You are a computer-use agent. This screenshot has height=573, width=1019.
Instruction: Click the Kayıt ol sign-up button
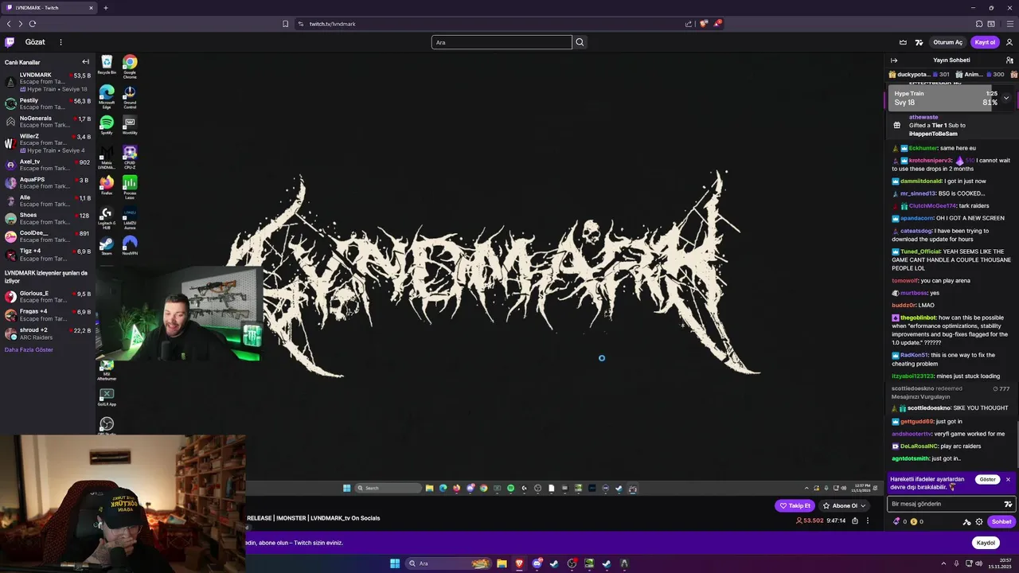(x=985, y=42)
